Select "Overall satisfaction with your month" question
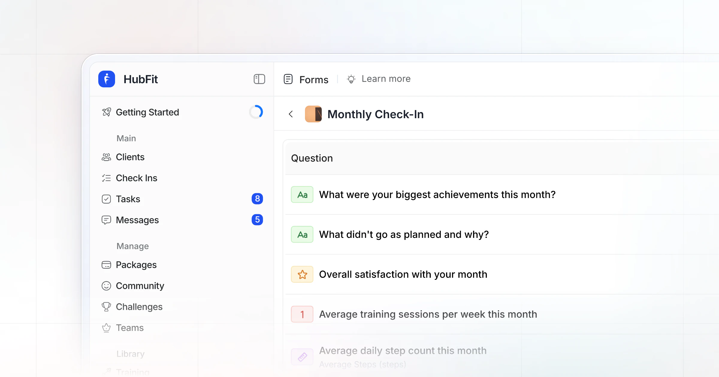The width and height of the screenshot is (719, 377). point(403,274)
